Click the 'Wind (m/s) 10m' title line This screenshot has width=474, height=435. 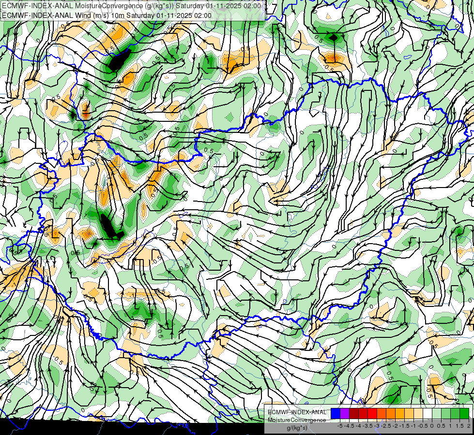point(107,15)
